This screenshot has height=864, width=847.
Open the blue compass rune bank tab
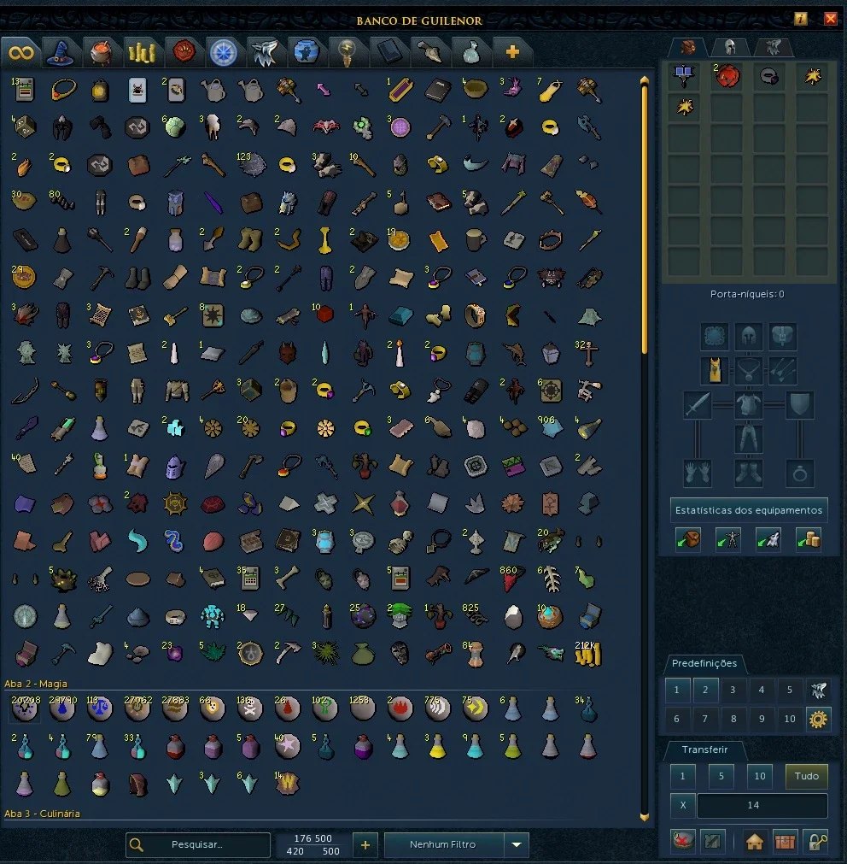coord(224,52)
